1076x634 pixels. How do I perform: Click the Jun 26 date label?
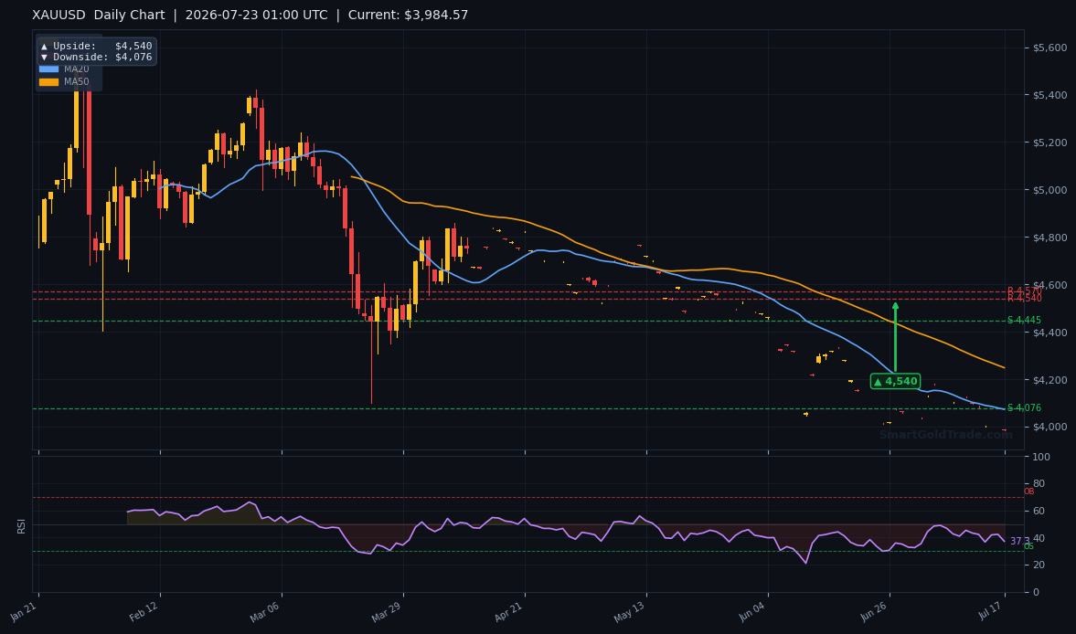click(874, 611)
